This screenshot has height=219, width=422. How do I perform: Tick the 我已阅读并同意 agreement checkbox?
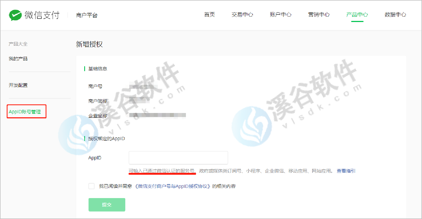point(91,186)
